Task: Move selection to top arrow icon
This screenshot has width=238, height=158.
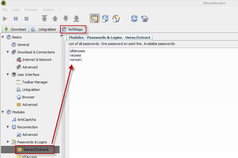Action: pyautogui.click(x=44, y=18)
